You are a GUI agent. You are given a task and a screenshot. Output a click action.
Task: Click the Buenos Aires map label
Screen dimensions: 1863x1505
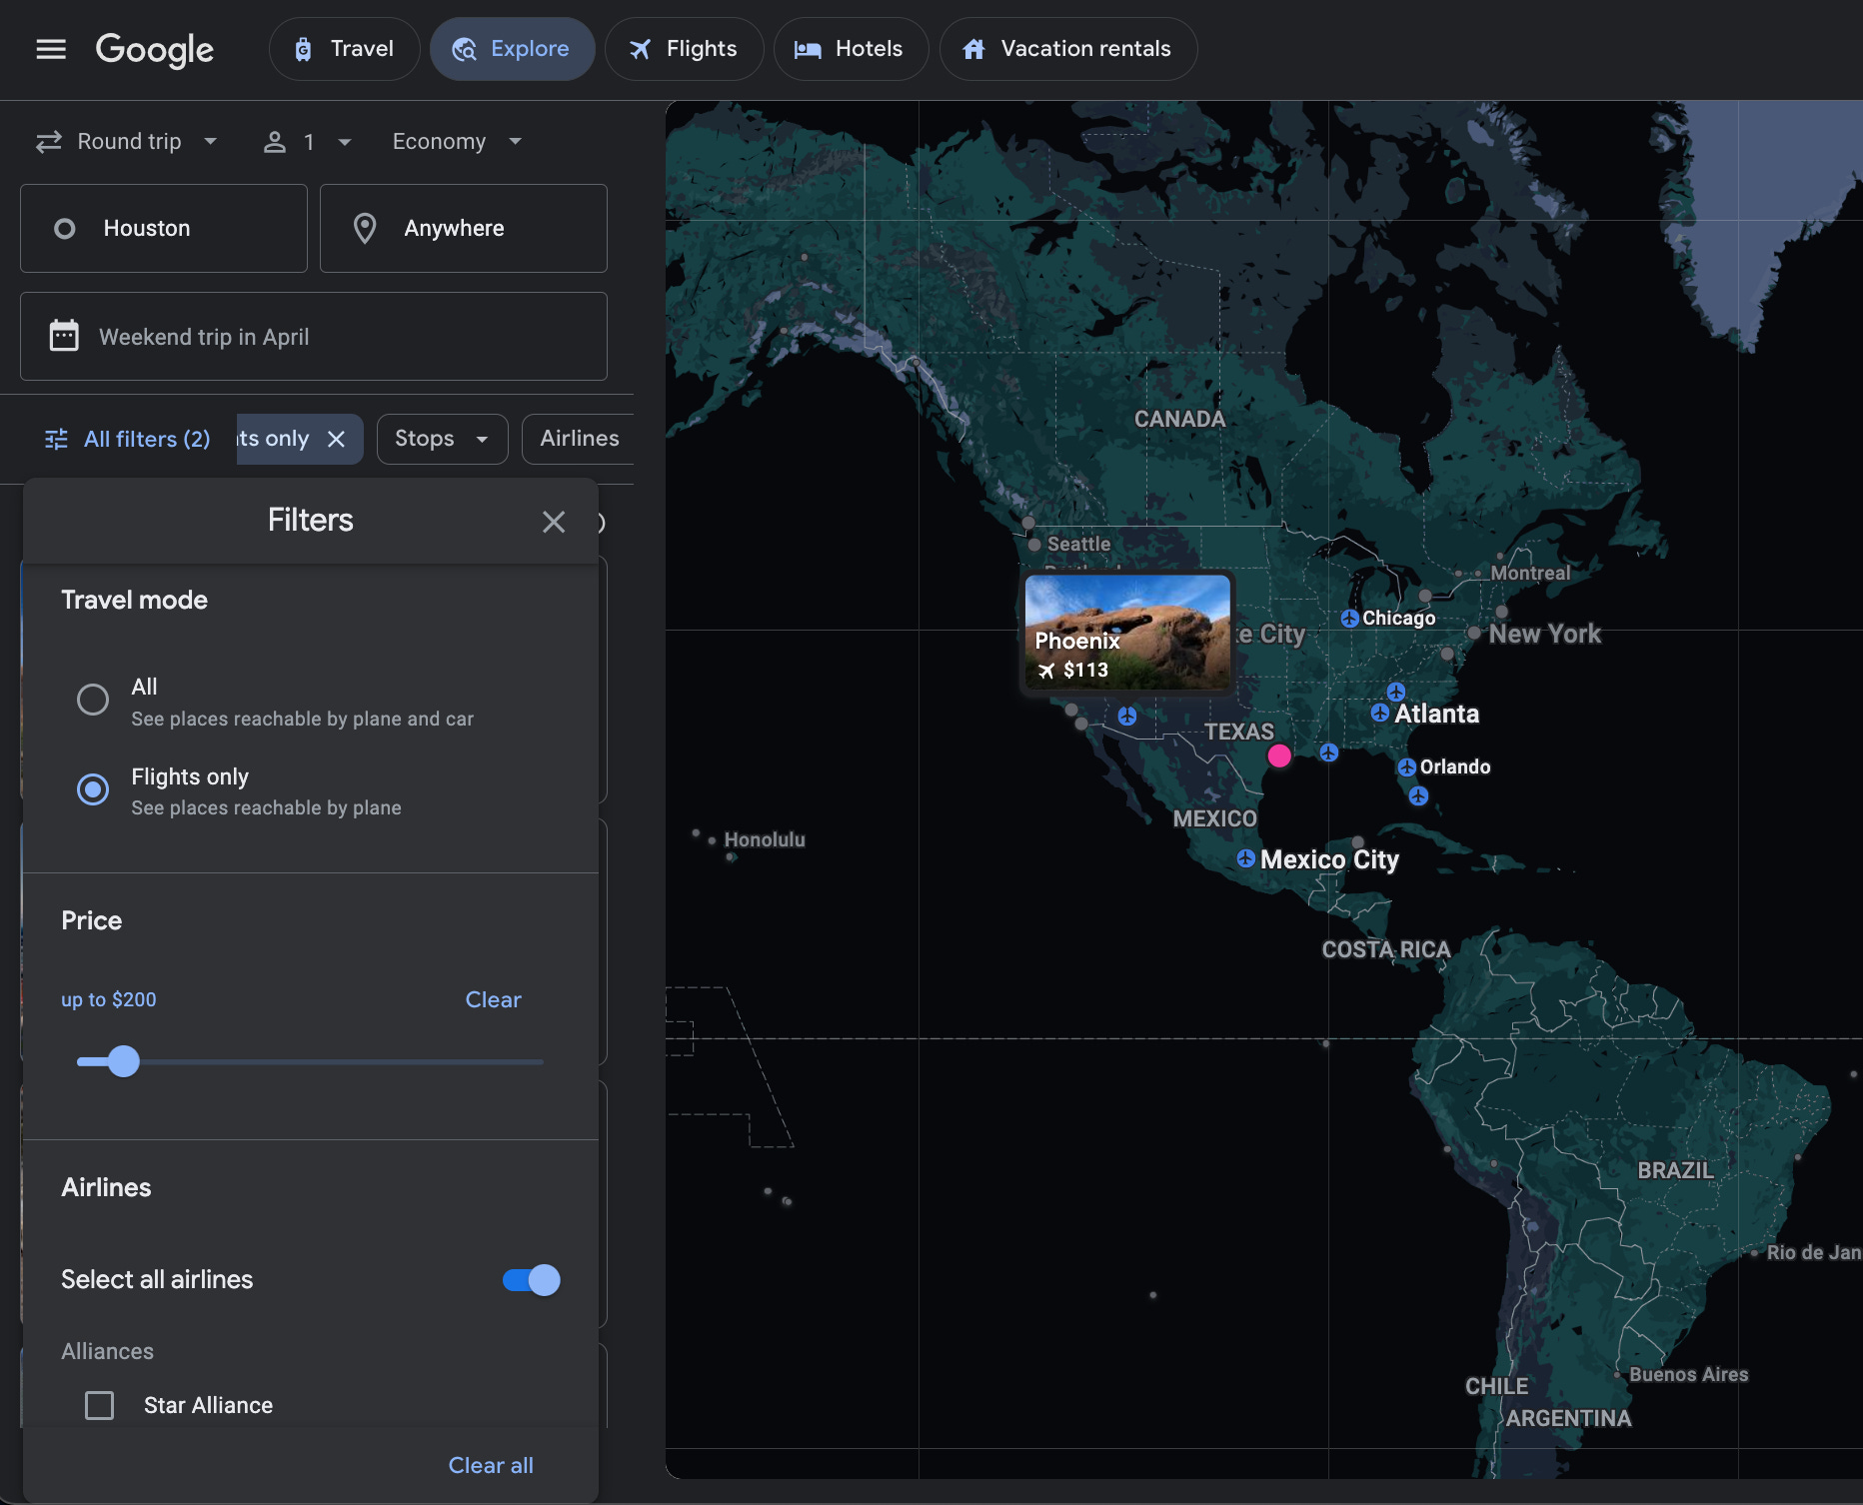[1689, 1374]
